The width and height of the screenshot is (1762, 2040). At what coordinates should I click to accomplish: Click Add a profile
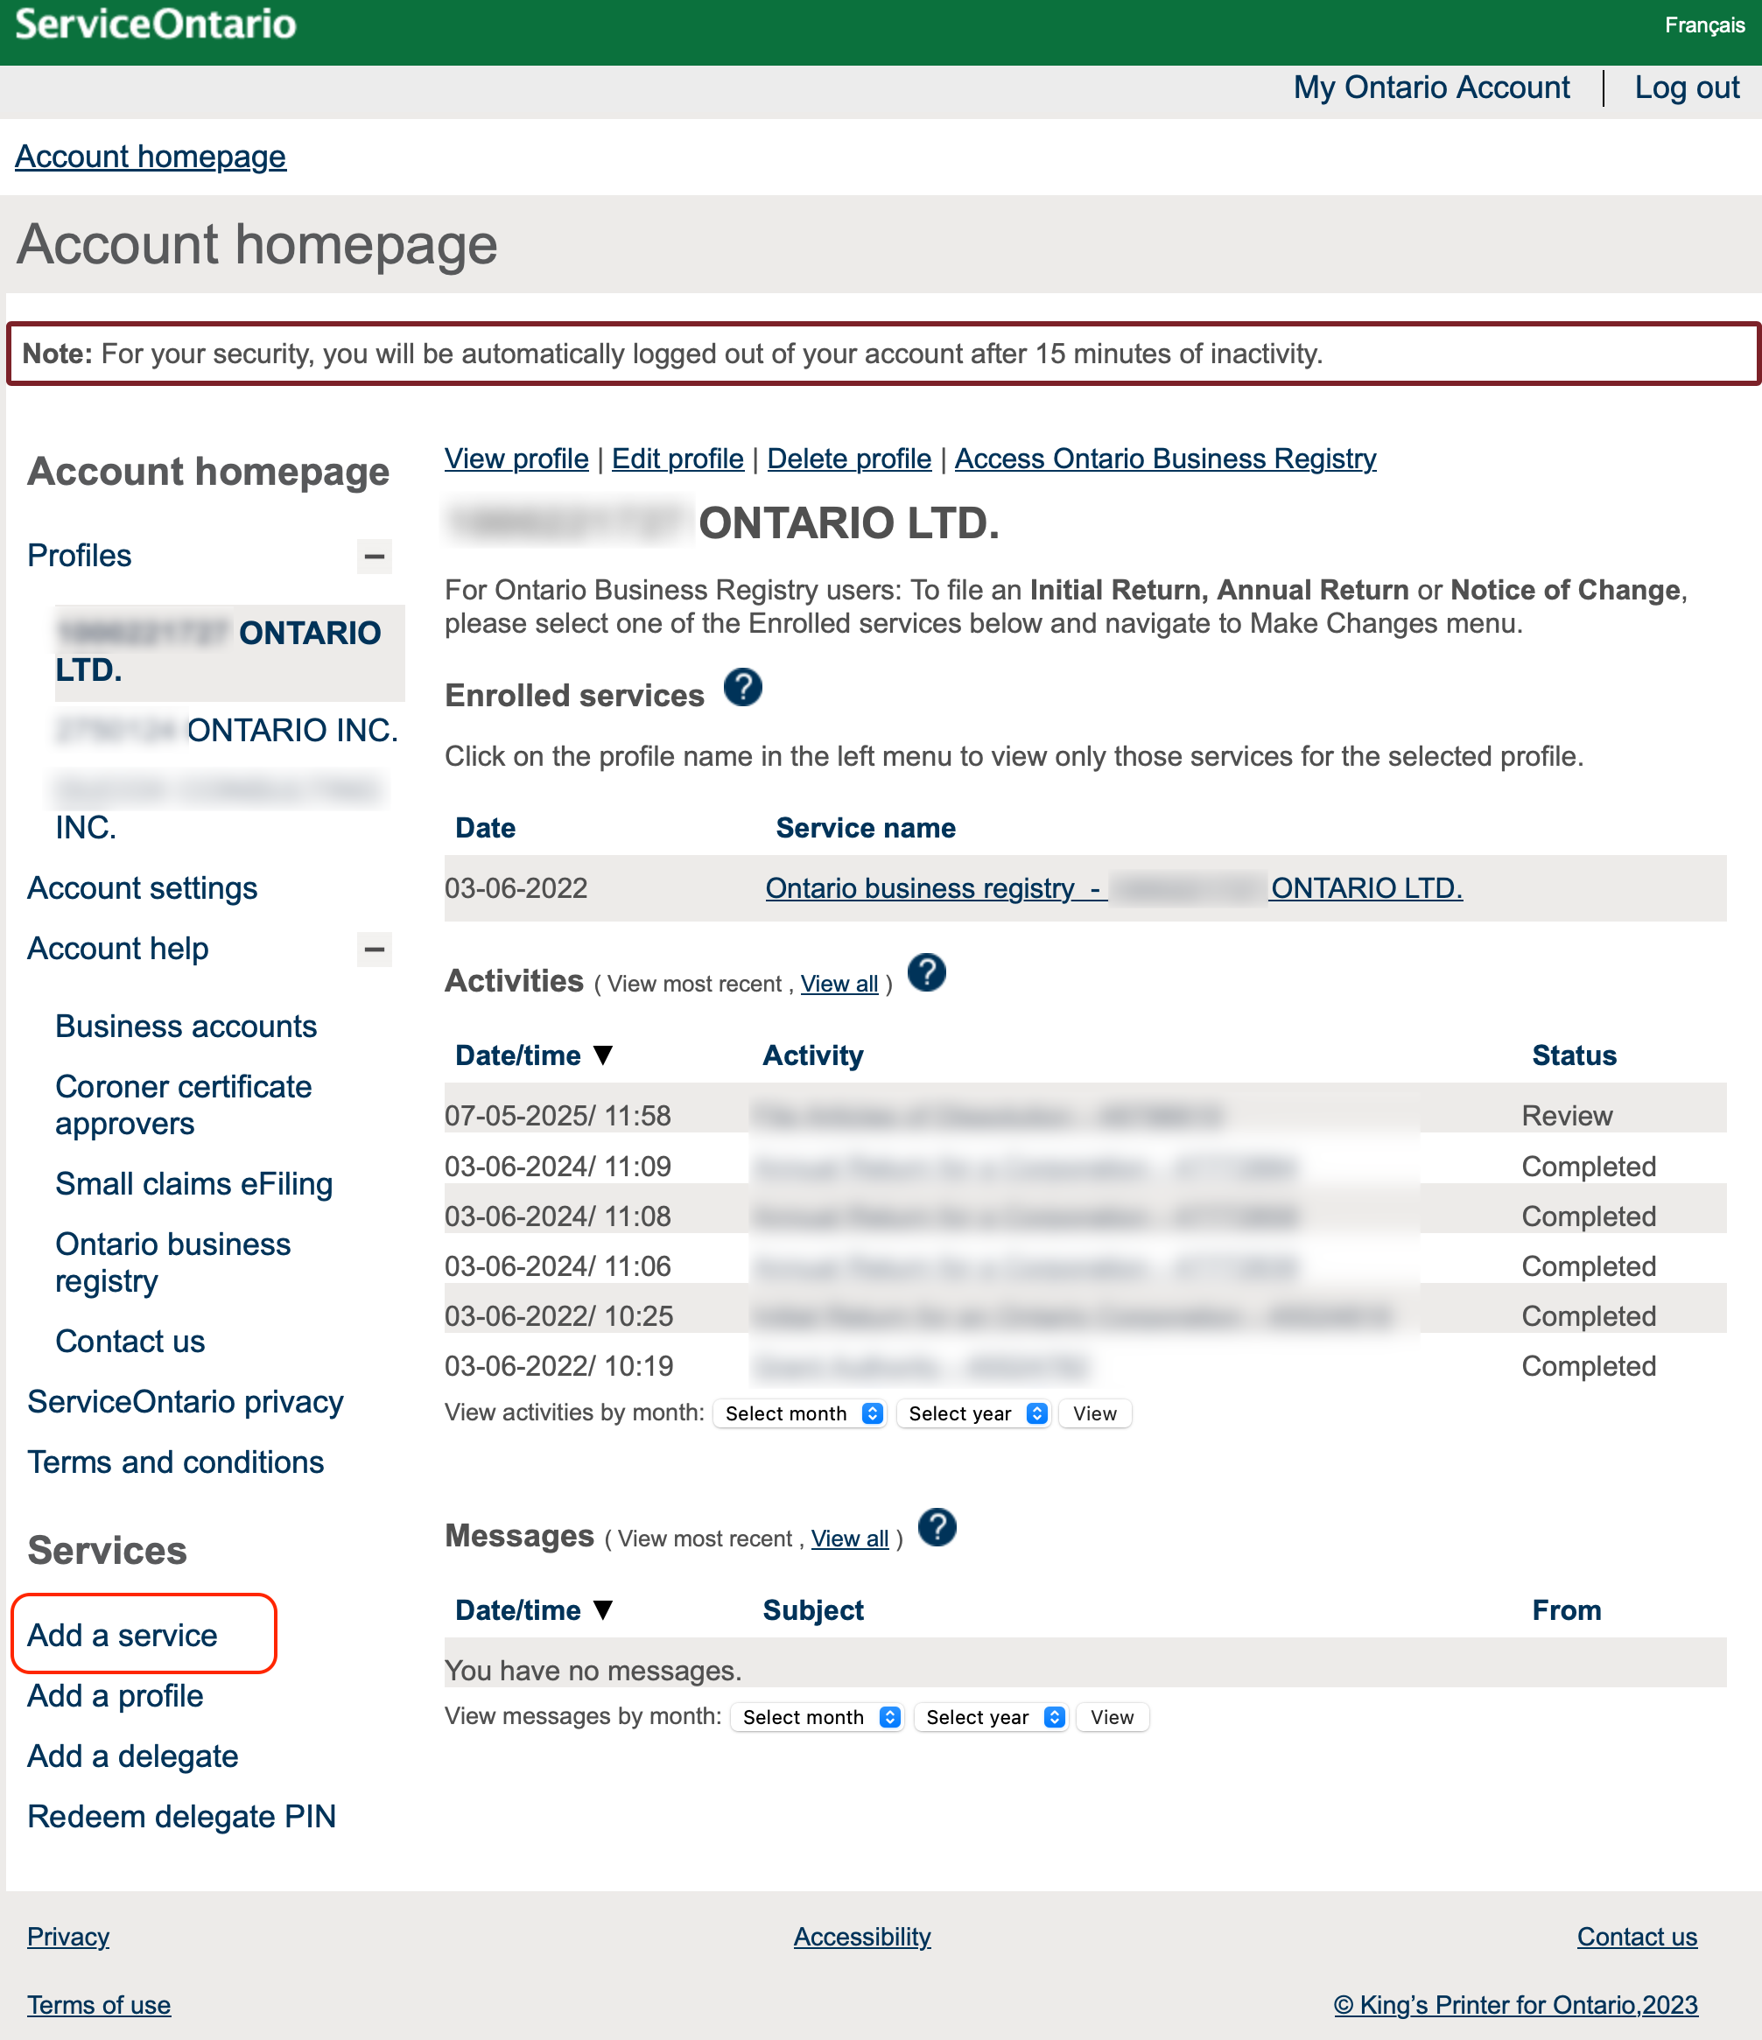[x=116, y=1695]
